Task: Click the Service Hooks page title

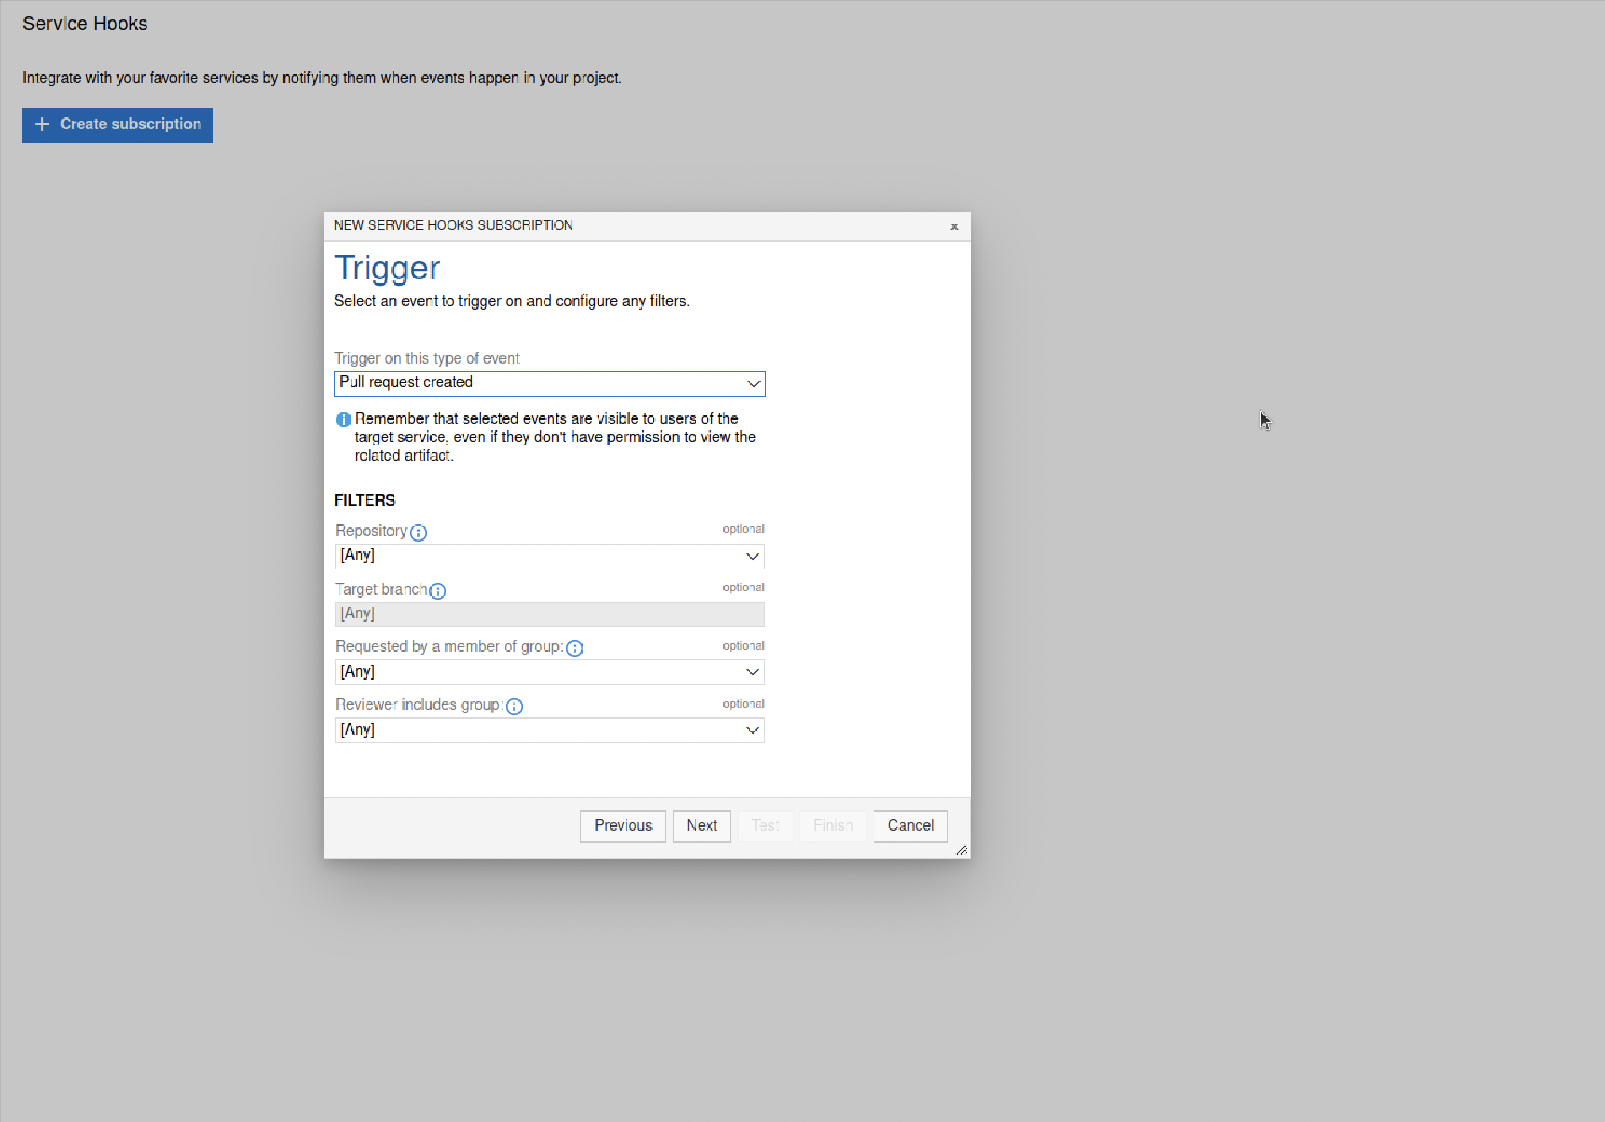Action: [x=85, y=24]
